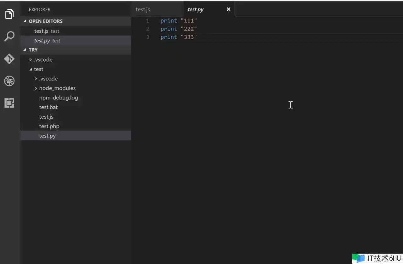
Task: Open test.bat from the explorer
Action: [48, 107]
